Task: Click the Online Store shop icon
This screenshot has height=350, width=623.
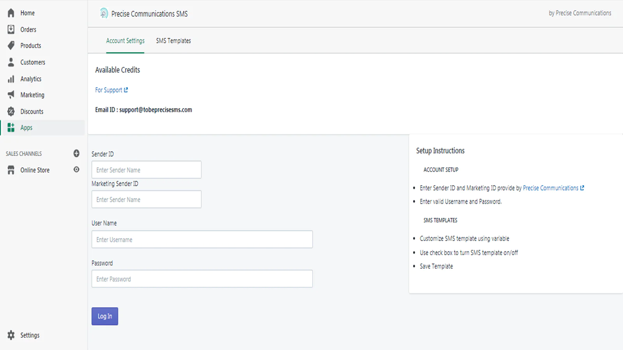Action: [11, 170]
